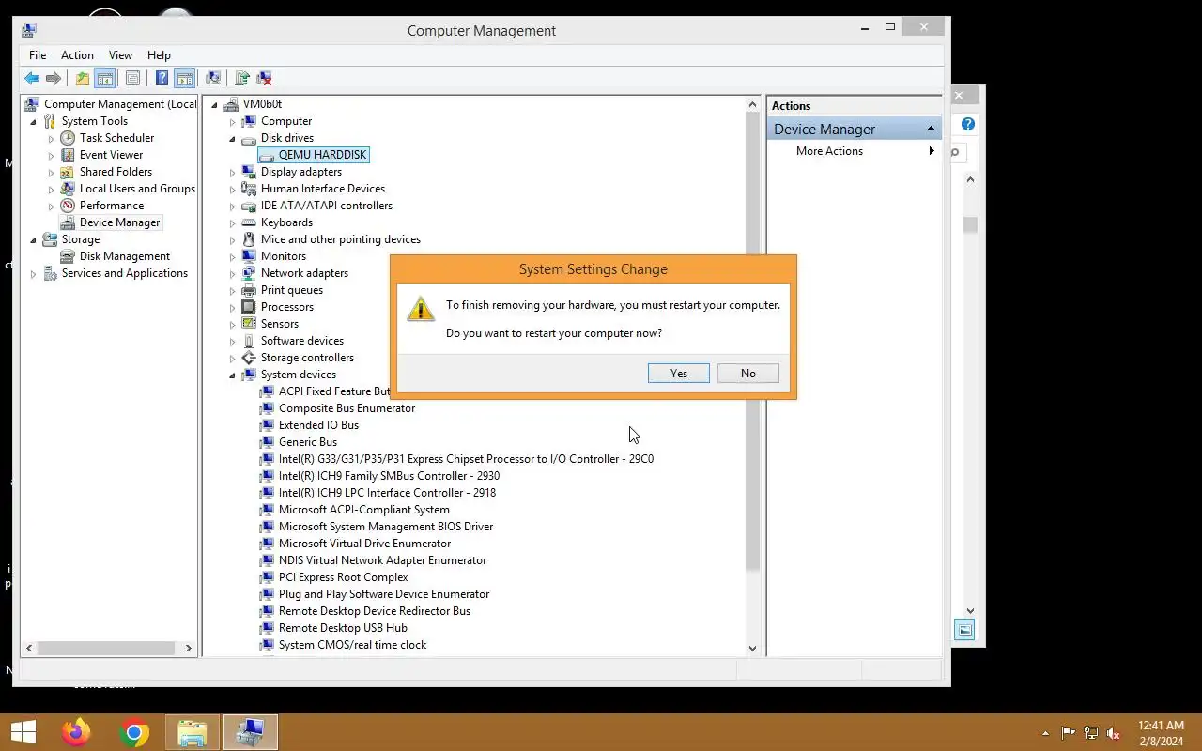The image size is (1202, 751).
Task: Click Update Driver Software toolbar icon
Action: coord(242,79)
